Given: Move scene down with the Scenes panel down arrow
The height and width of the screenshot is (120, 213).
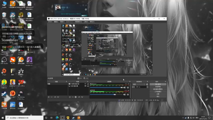Looking at the screenshot, I should 58,97.
